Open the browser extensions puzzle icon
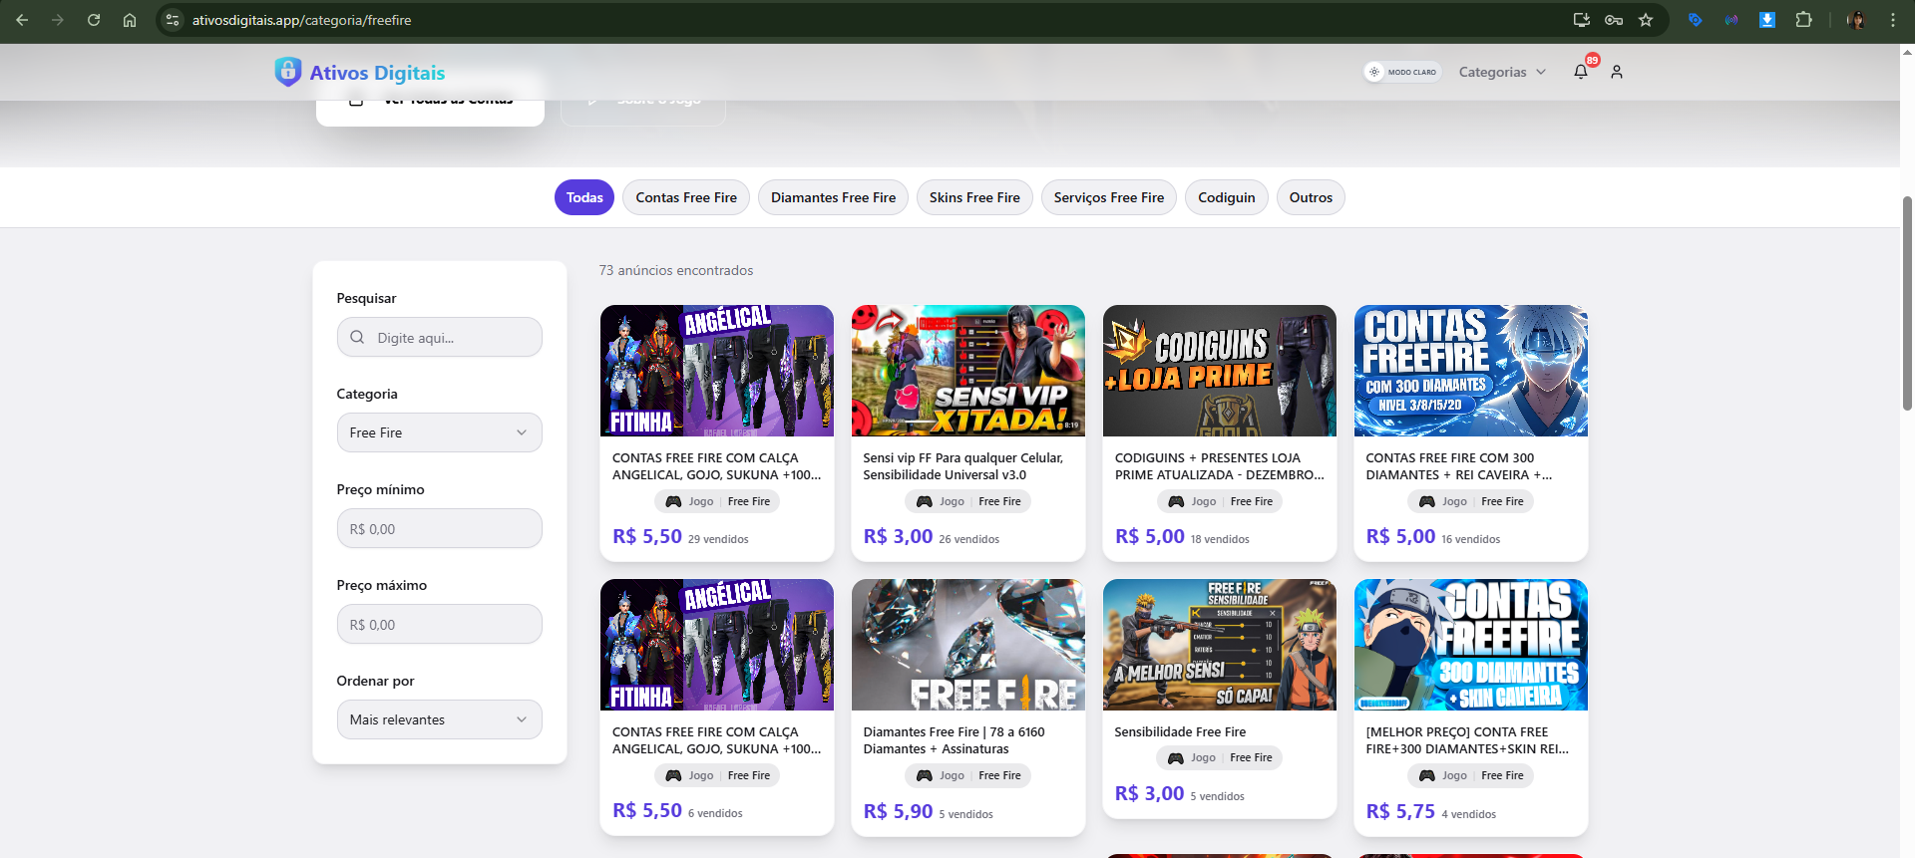Image resolution: width=1915 pixels, height=858 pixels. click(1803, 20)
